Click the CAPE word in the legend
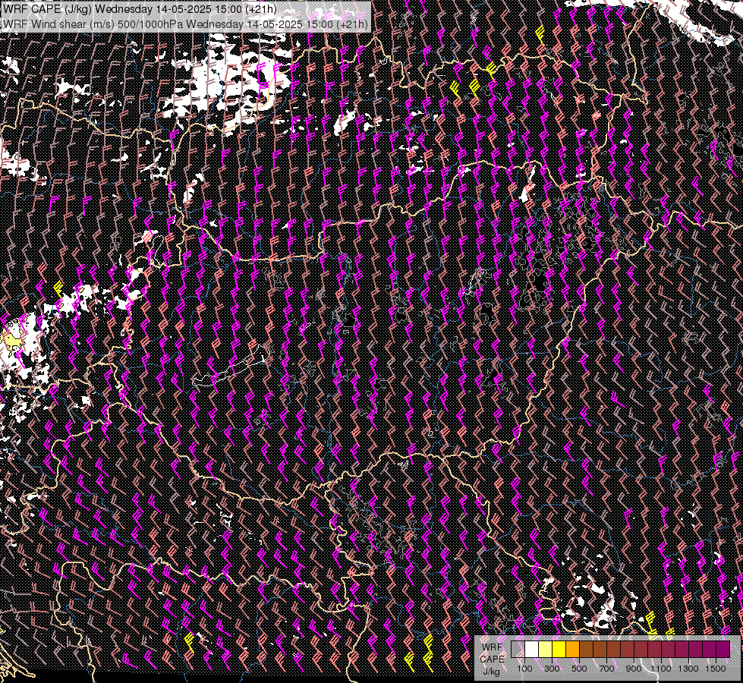 [493, 659]
